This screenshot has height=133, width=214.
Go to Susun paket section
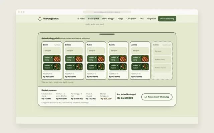click(x=94, y=19)
